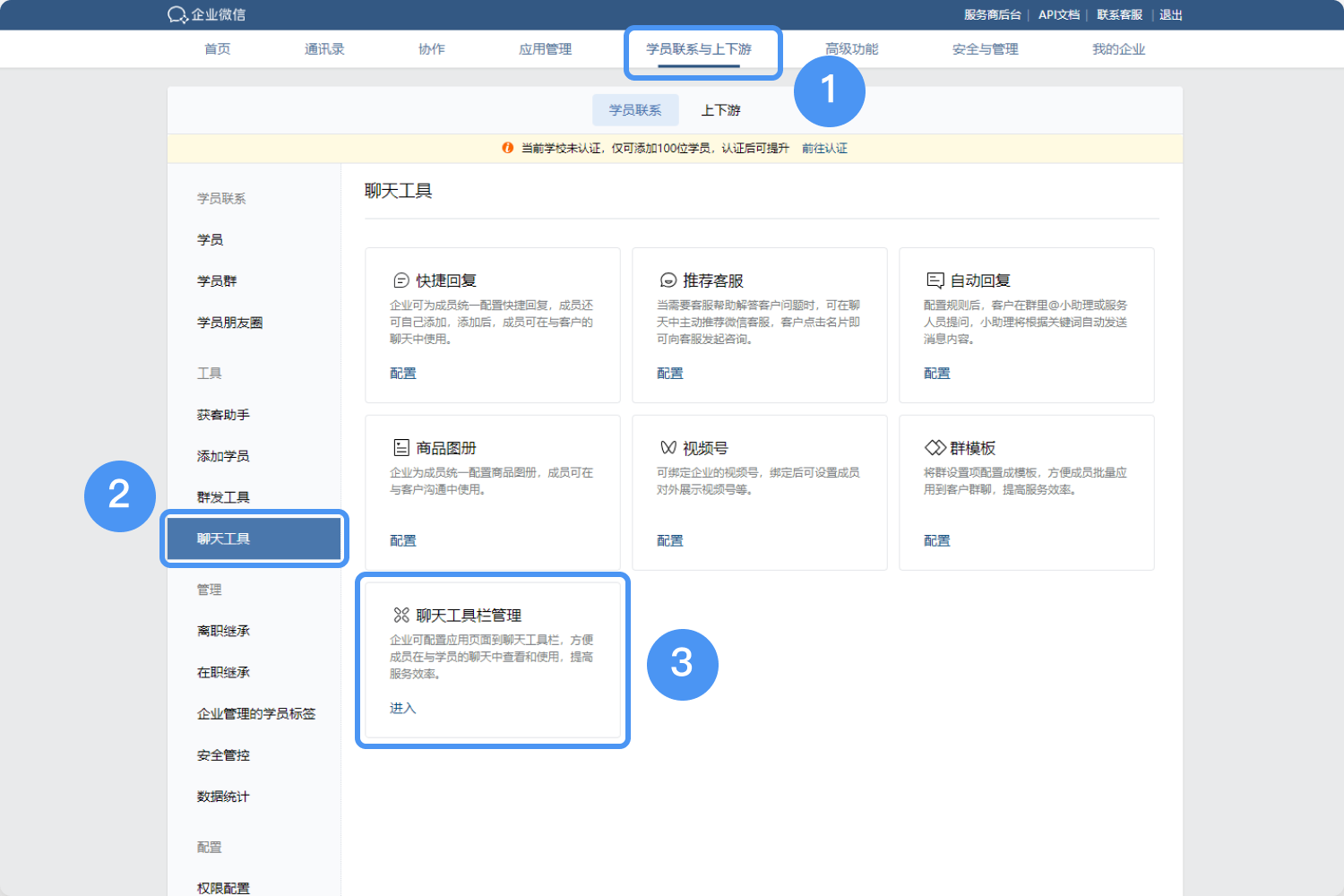This screenshot has height=896, width=1344.
Task: Click 退出 to log out
Action: (1171, 14)
